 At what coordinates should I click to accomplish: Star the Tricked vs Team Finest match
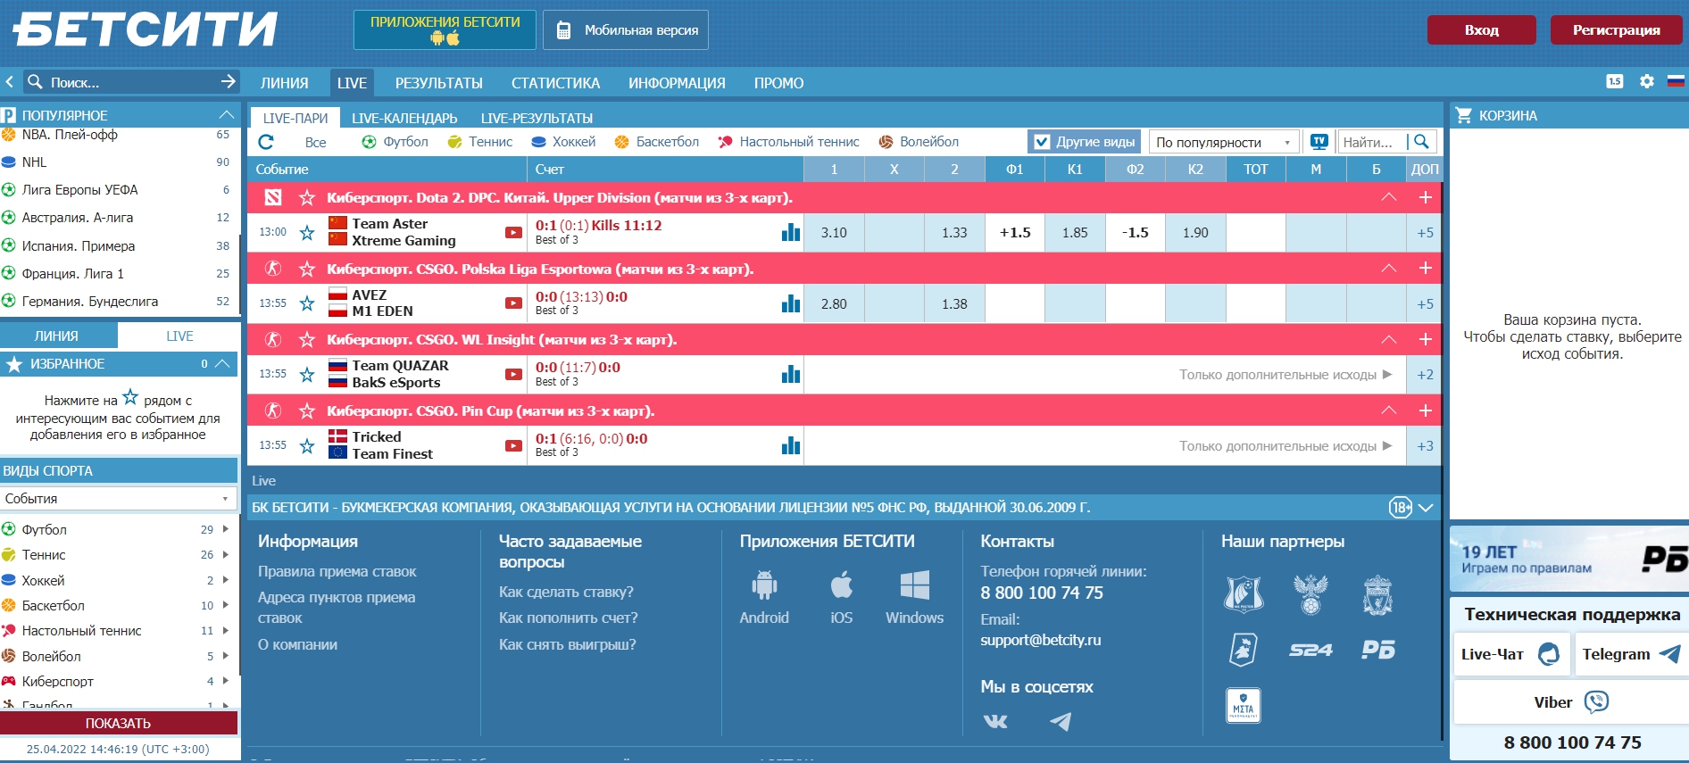coord(307,446)
